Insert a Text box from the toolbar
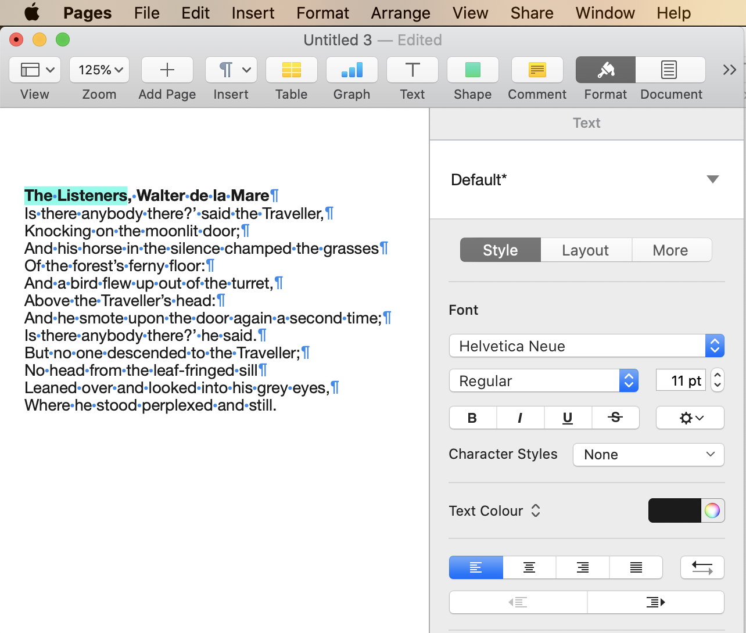 point(413,70)
